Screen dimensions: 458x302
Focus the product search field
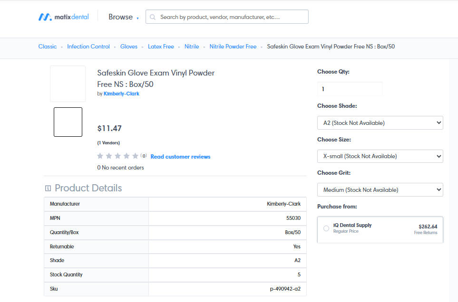click(x=227, y=17)
